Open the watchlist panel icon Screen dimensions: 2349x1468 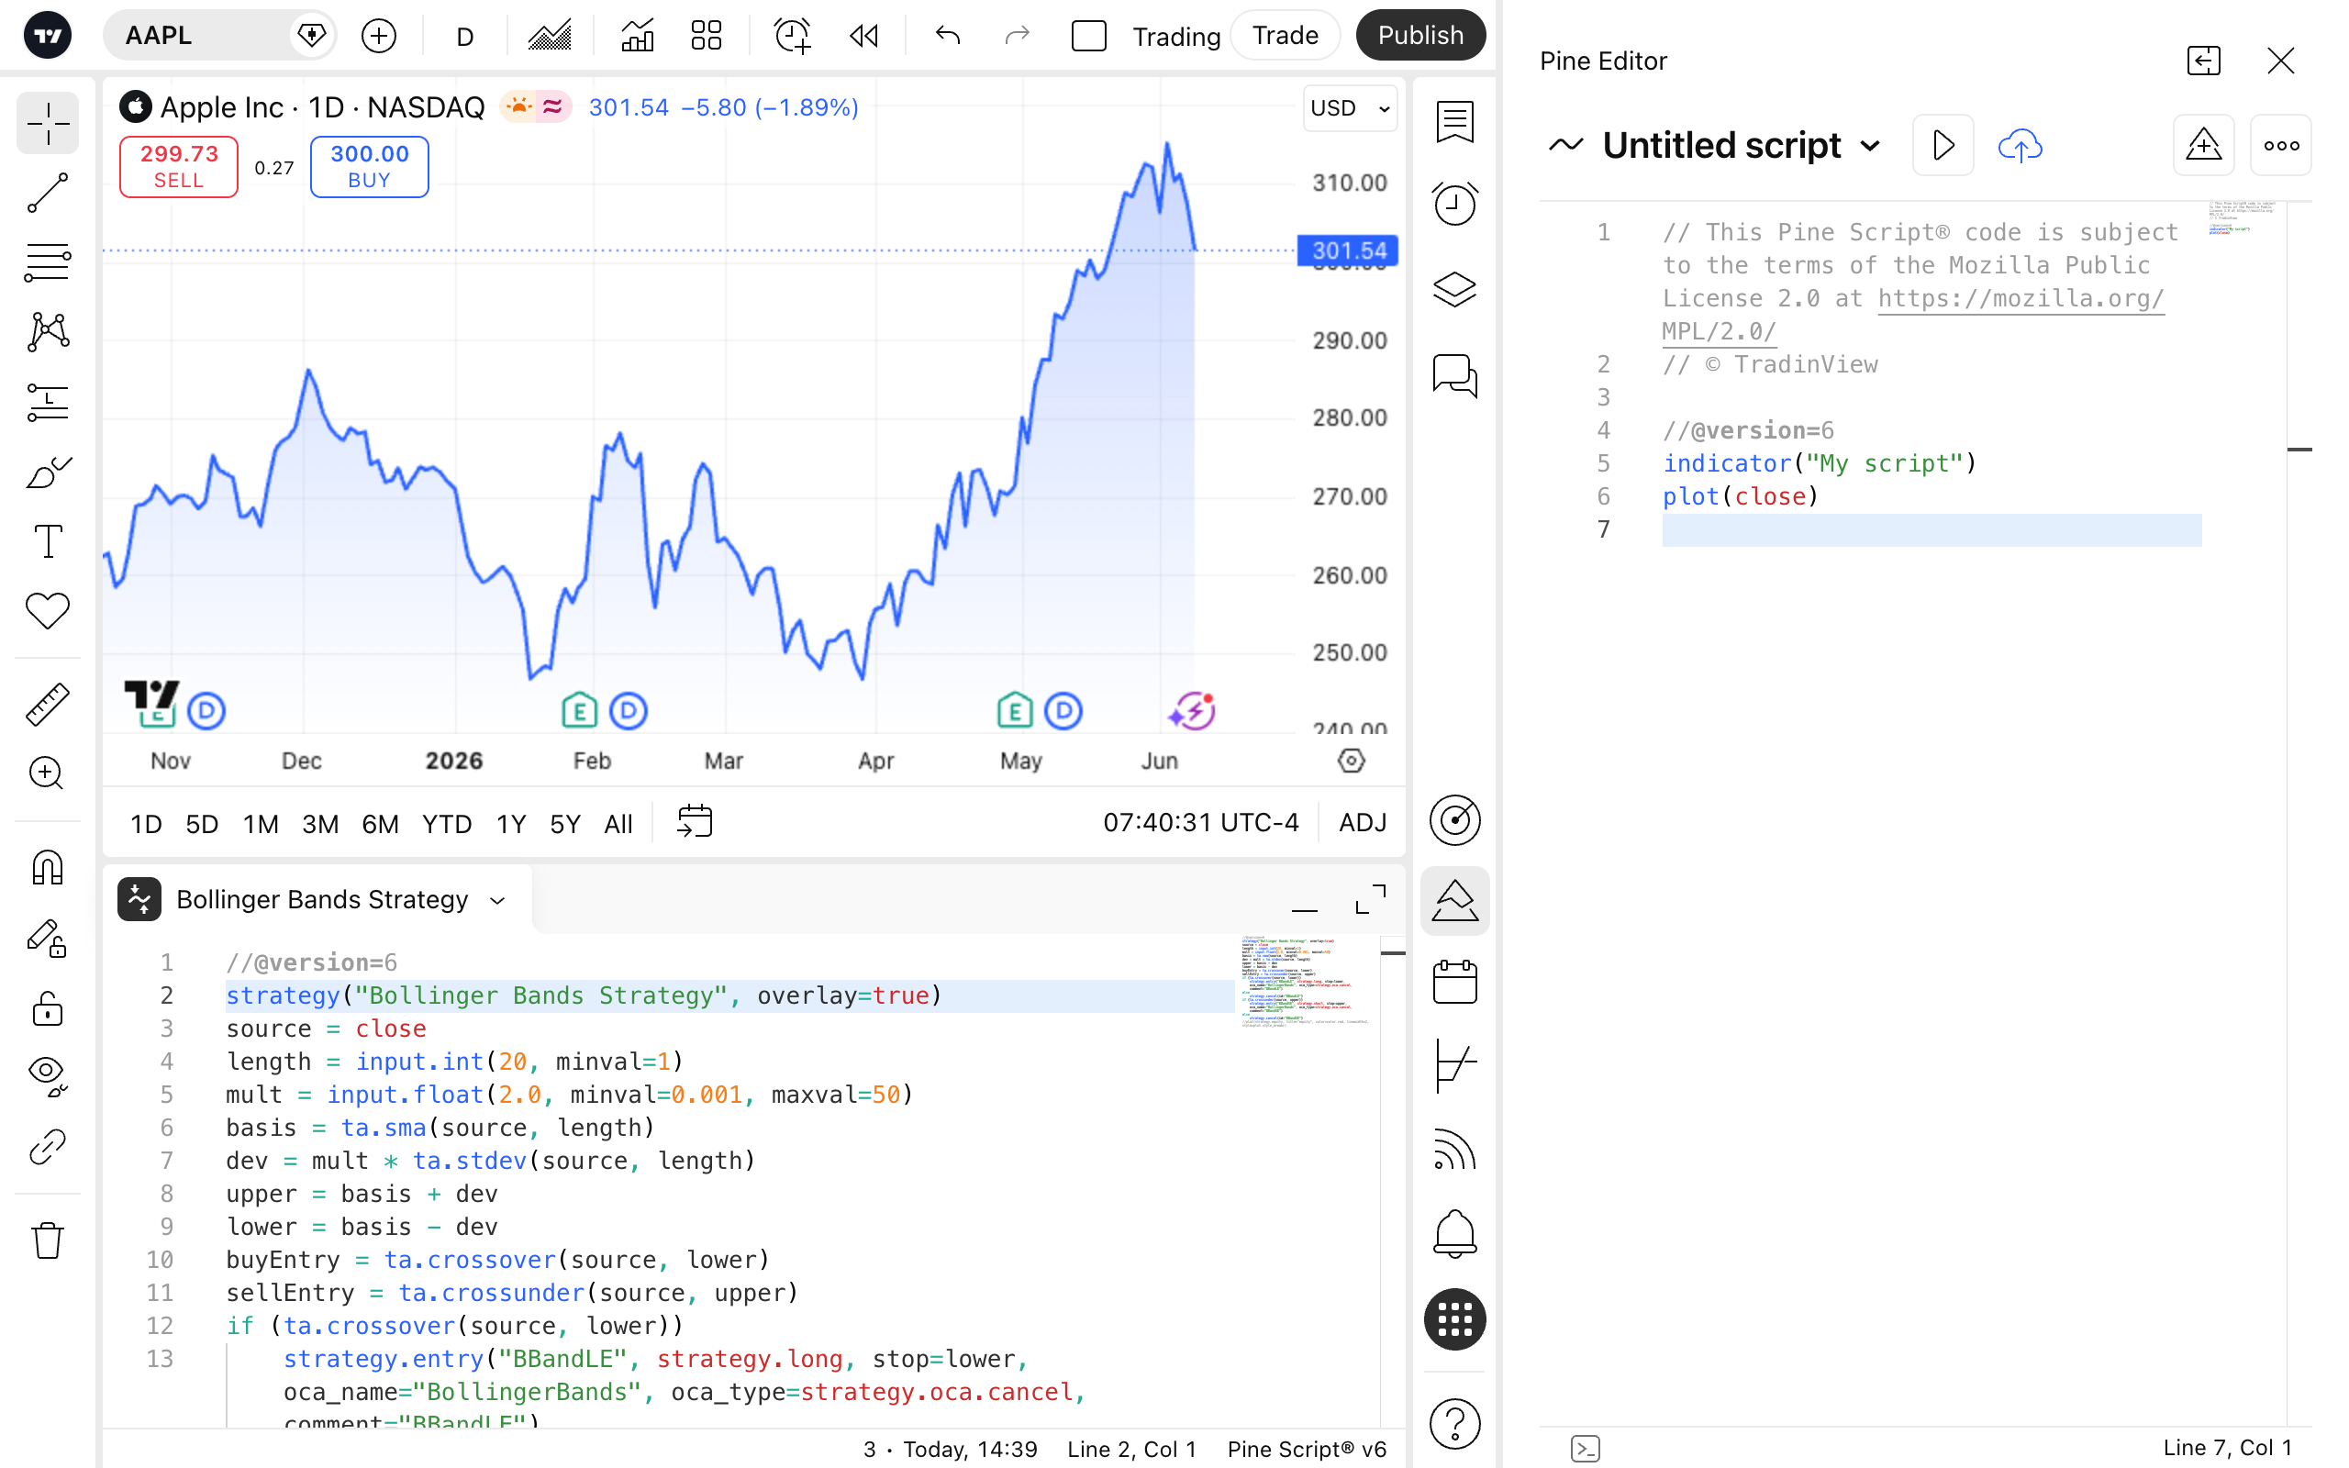[x=1454, y=123]
